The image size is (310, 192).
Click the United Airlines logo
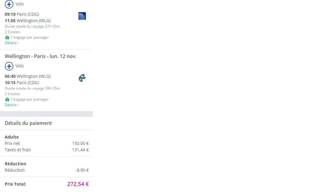point(82,16)
